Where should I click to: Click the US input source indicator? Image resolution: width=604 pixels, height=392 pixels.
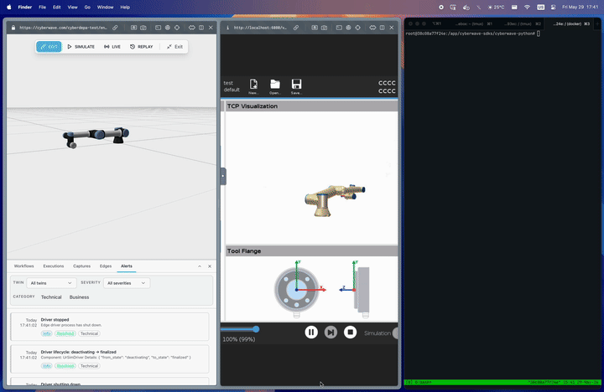tap(540, 7)
